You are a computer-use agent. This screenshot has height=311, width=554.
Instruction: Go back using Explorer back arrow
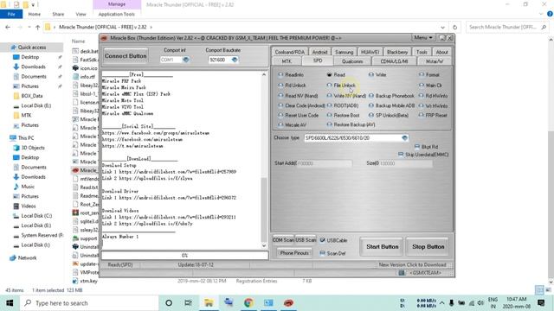[8, 27]
